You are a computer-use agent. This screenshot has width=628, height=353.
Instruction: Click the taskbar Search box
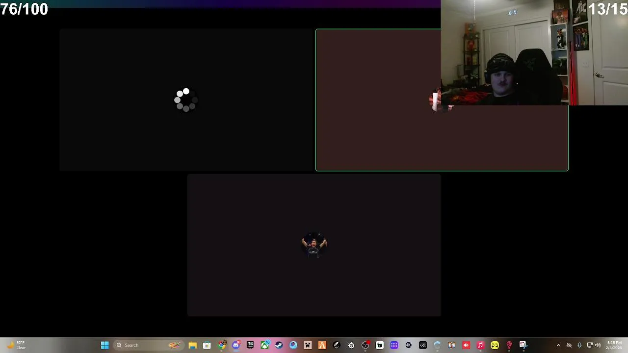tap(148, 345)
